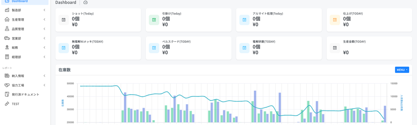Click the 協力工場 handshake icon

(7, 85)
